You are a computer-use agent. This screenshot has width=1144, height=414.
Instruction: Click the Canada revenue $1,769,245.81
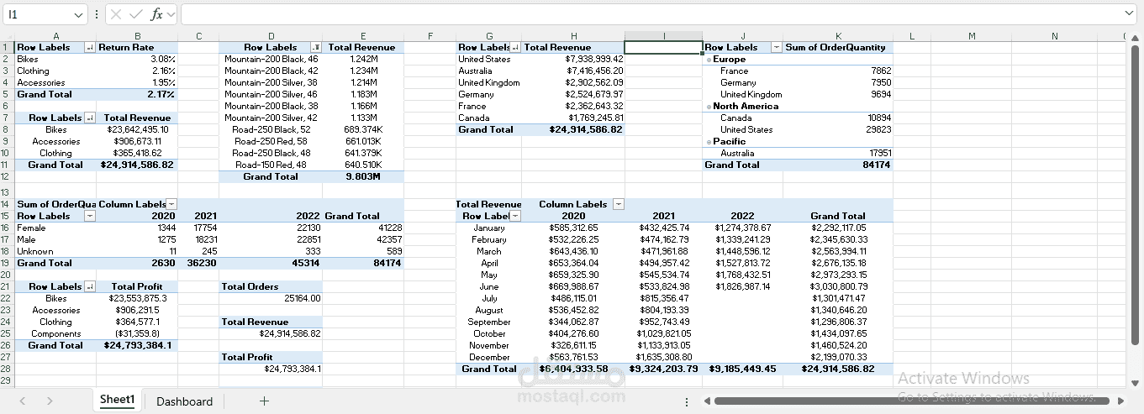coord(572,118)
